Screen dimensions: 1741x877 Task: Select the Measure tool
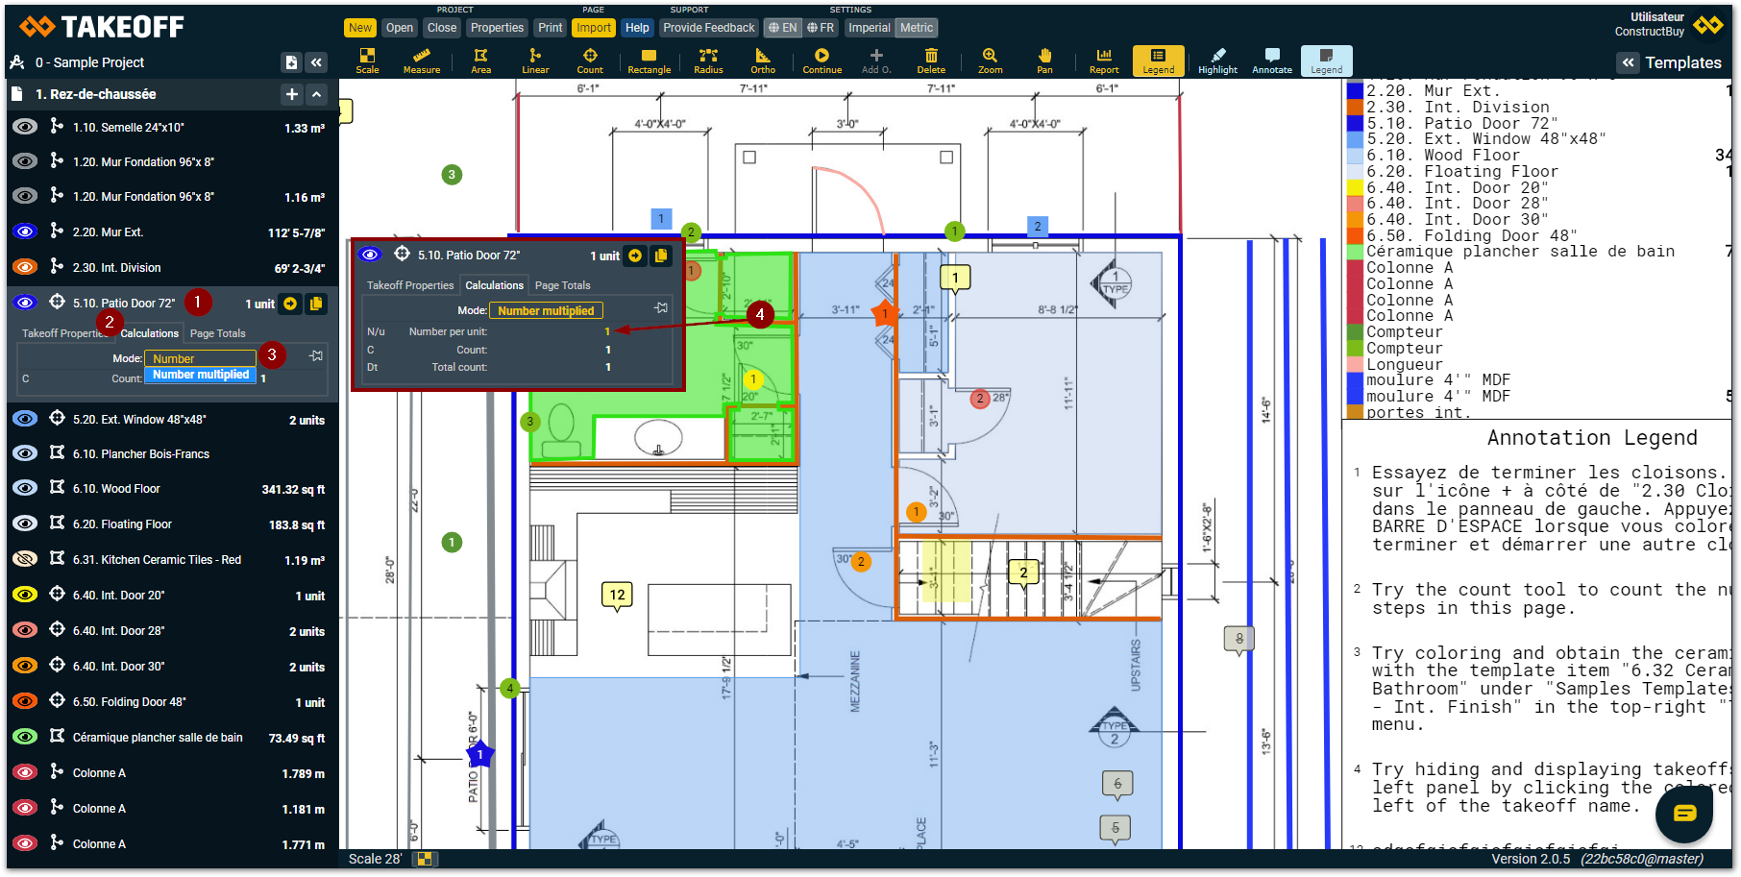421,61
